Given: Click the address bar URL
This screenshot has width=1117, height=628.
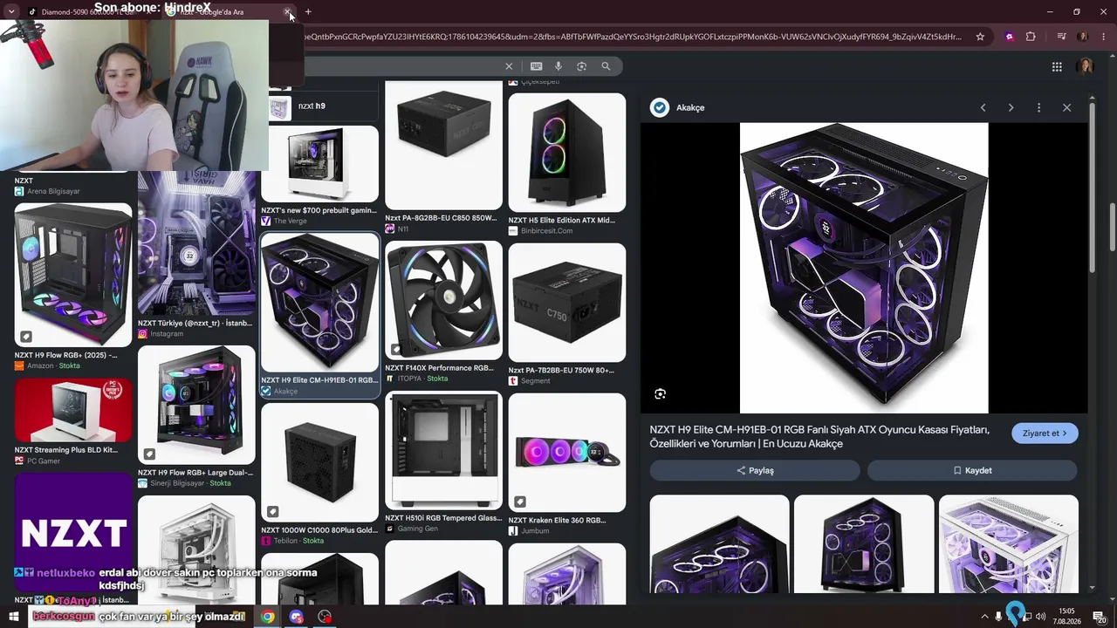Looking at the screenshot, I should point(633,37).
